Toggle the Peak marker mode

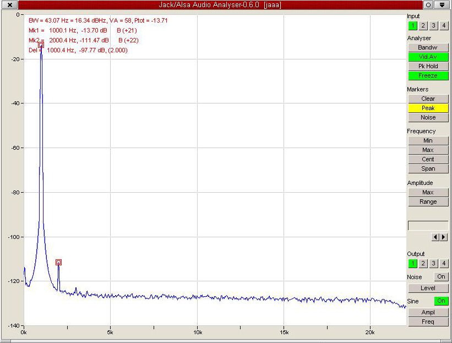click(x=428, y=108)
